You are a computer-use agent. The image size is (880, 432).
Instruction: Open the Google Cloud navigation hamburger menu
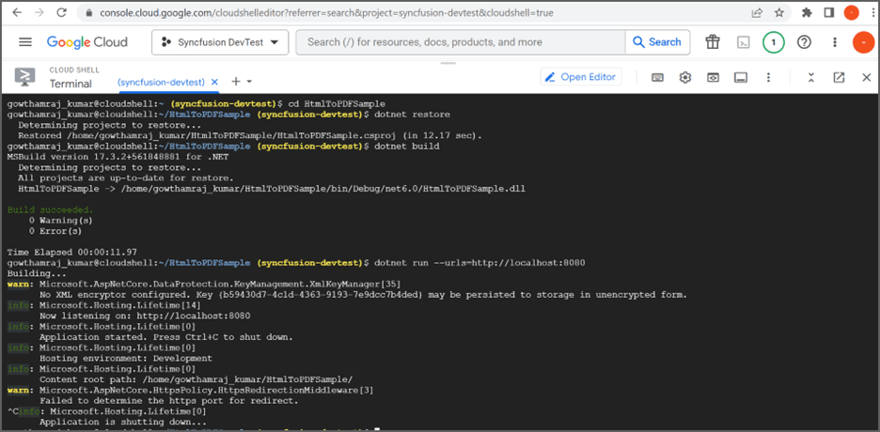[25, 42]
